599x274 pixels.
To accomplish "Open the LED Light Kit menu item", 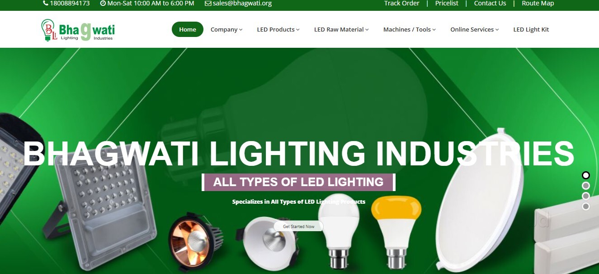I will [x=531, y=29].
